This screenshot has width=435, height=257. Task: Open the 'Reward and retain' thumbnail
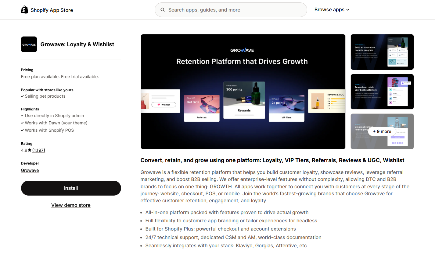tap(382, 92)
